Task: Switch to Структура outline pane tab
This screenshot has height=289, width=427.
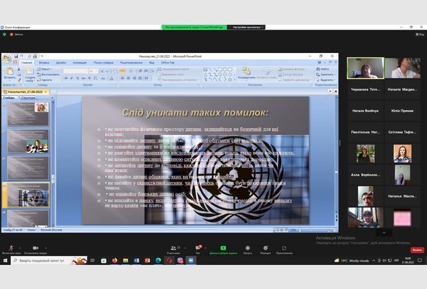Action: pyautogui.click(x=28, y=98)
